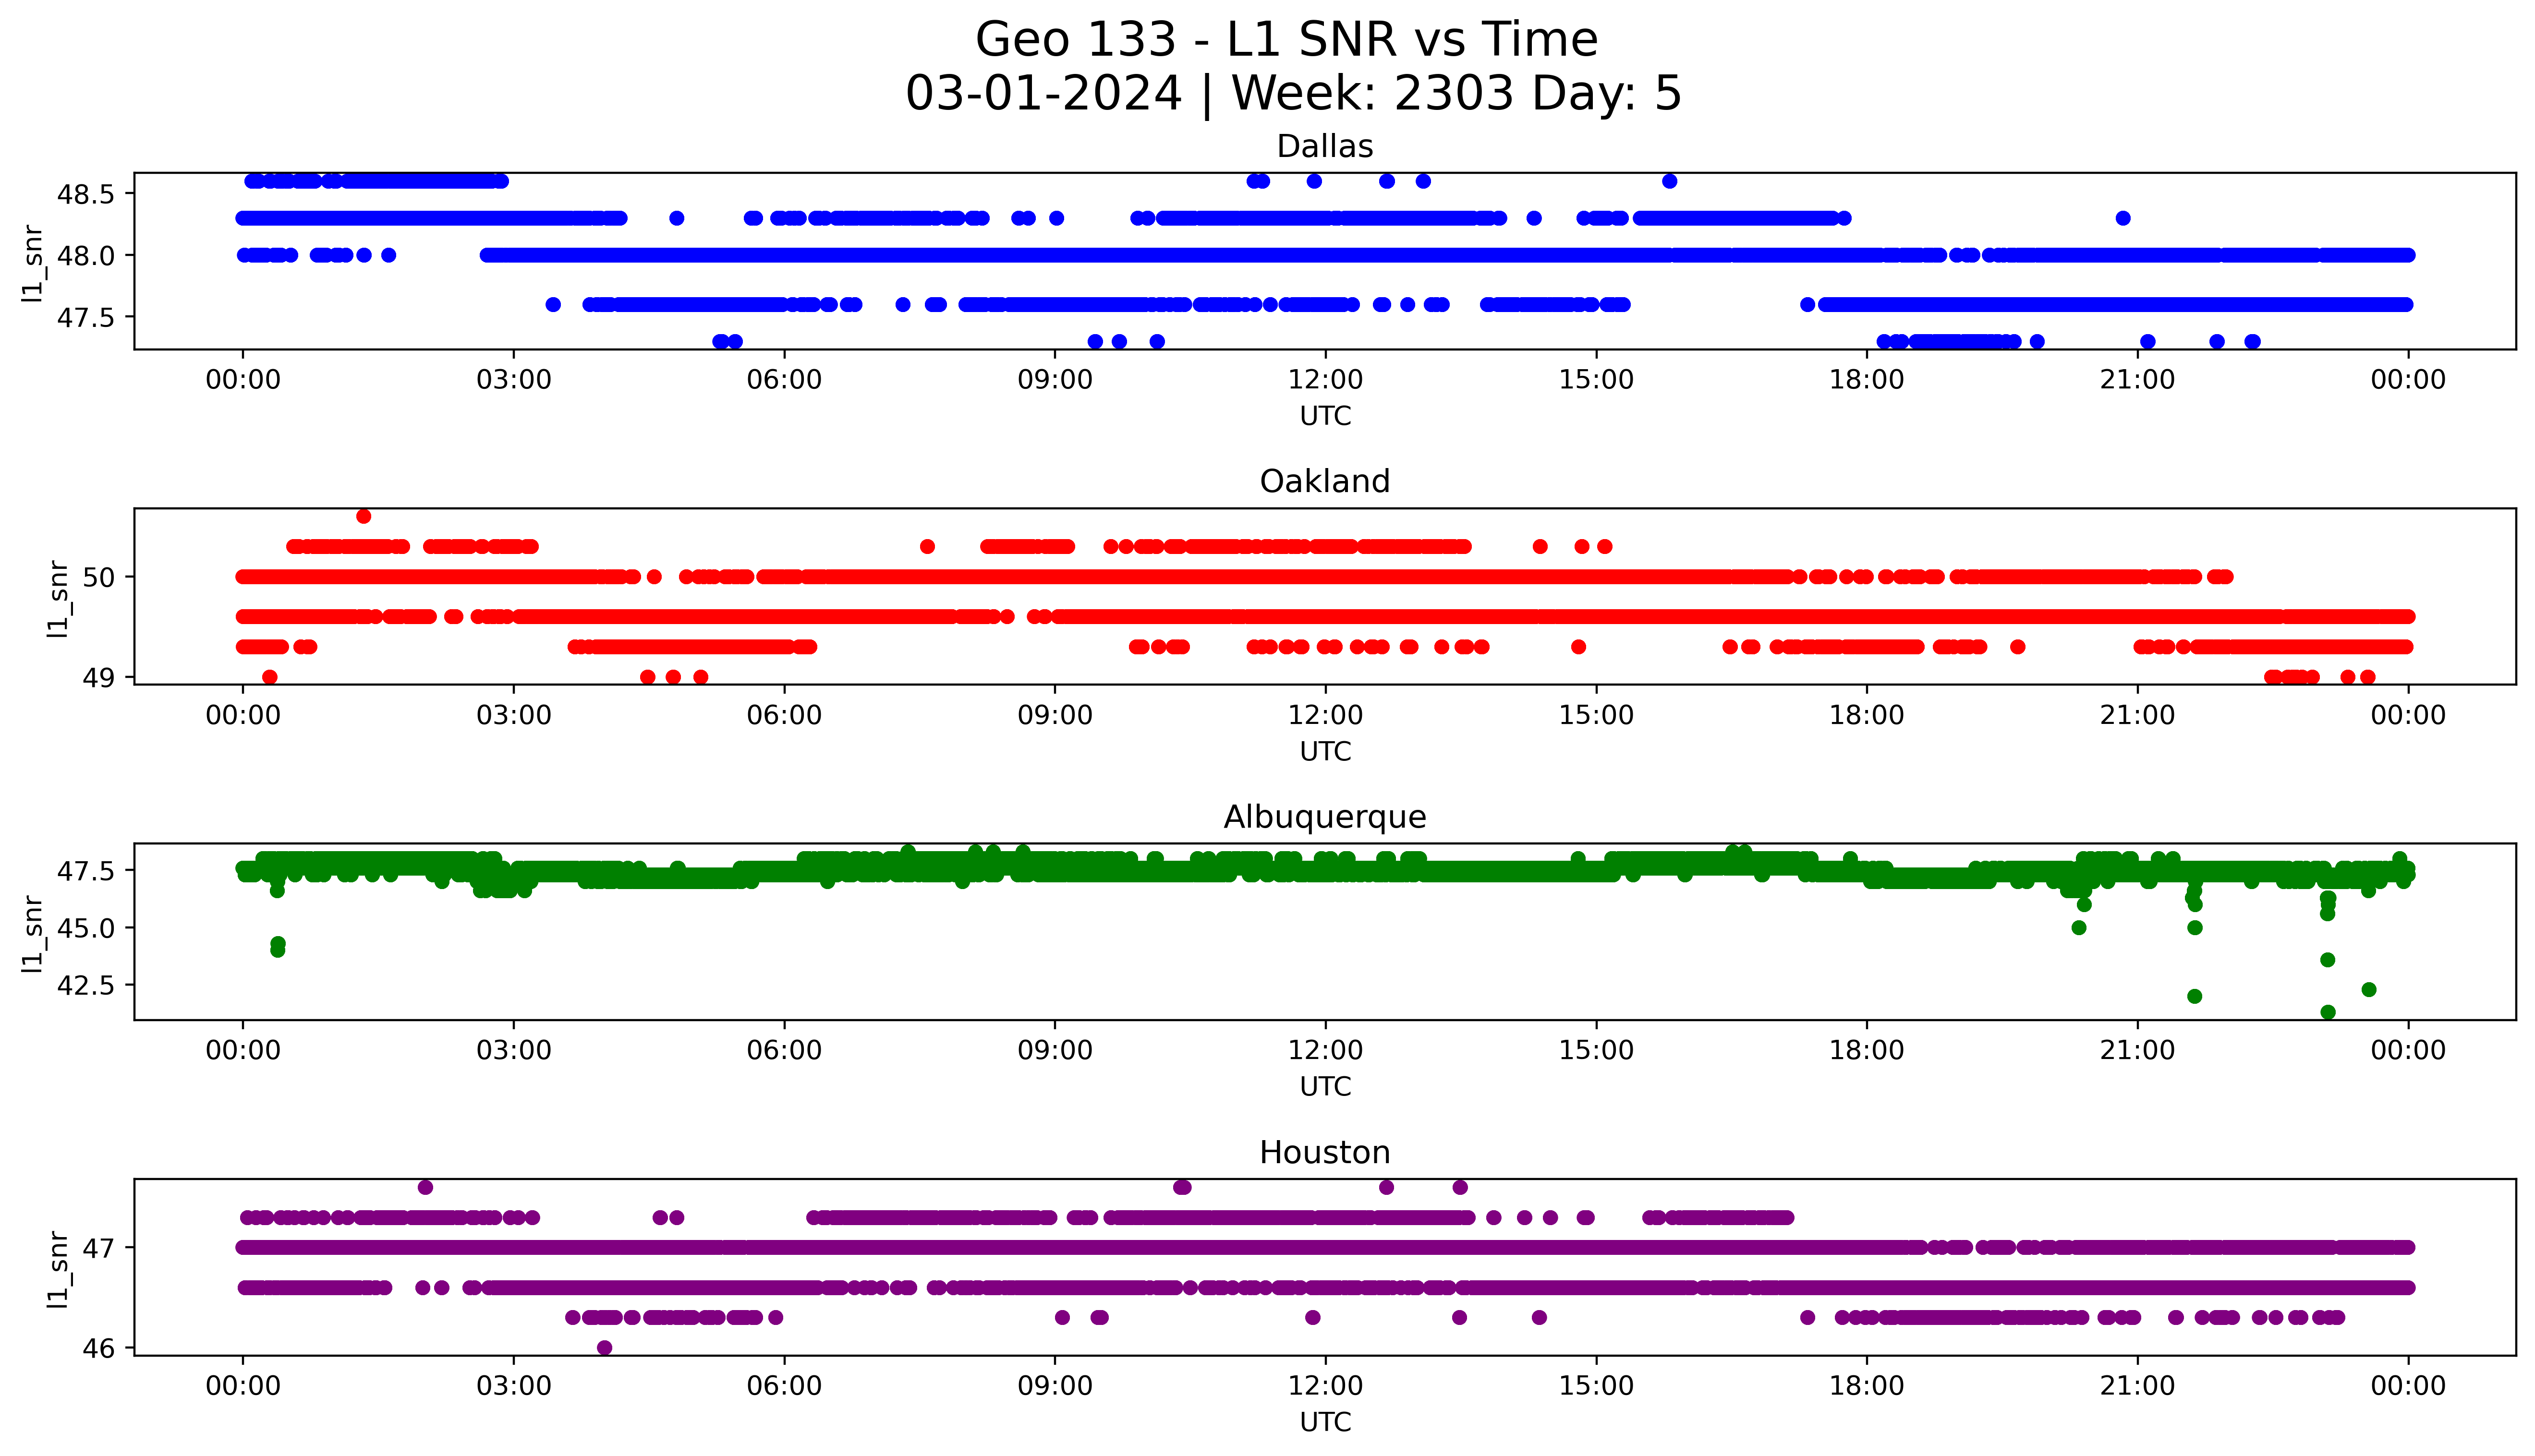This screenshot has width=2535, height=1456.
Task: Click the 'Geo 133 - L1 SNR vs Time' title
Action: point(1286,40)
